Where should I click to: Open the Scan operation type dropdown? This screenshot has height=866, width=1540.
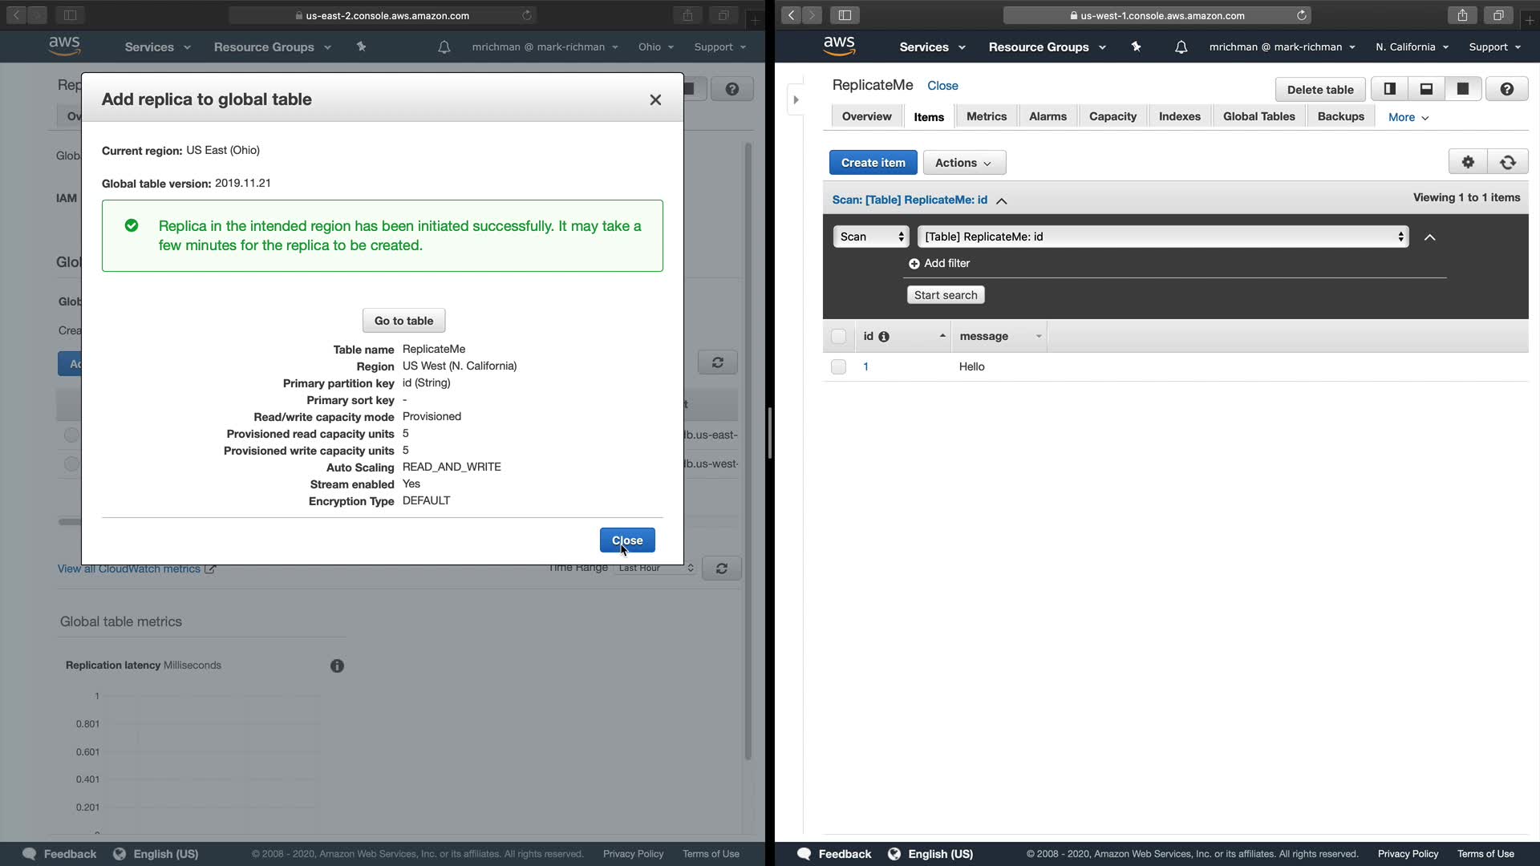coord(871,237)
